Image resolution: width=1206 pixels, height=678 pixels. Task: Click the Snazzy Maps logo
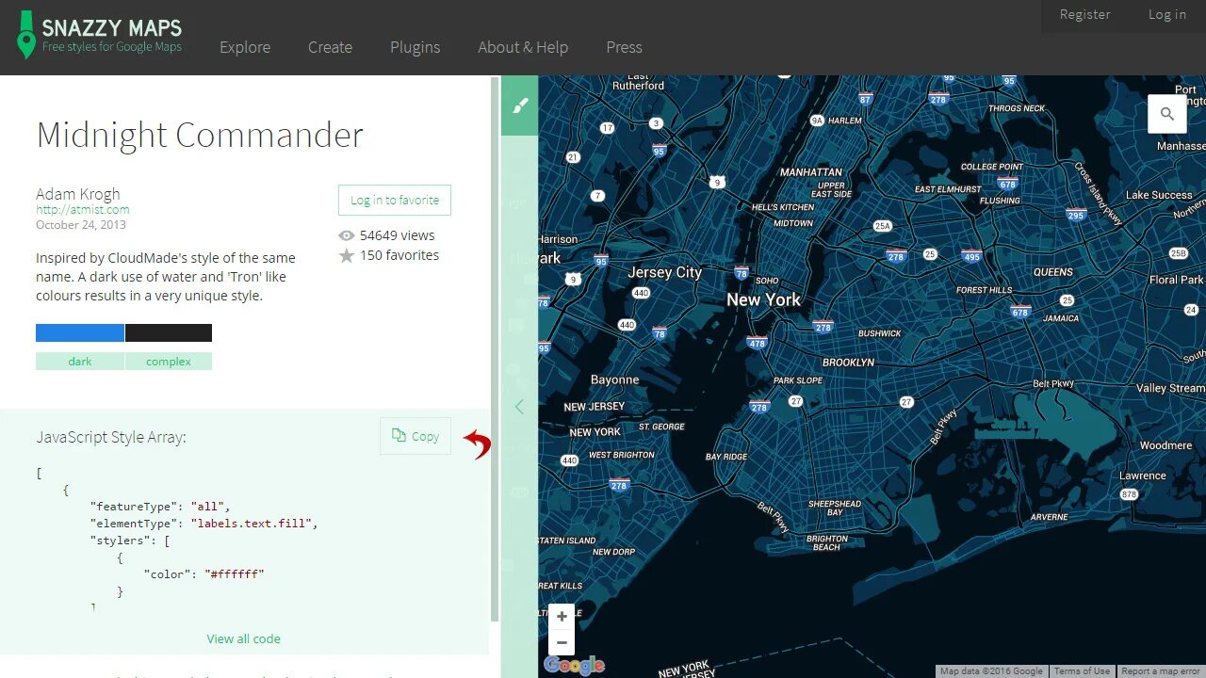tap(99, 35)
